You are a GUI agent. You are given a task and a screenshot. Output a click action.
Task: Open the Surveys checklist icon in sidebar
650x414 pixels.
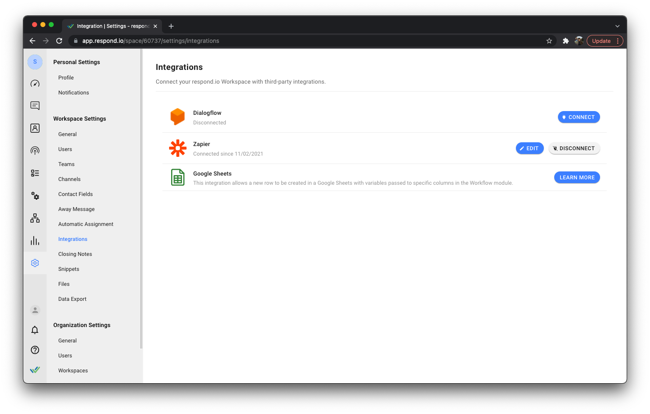(x=35, y=173)
